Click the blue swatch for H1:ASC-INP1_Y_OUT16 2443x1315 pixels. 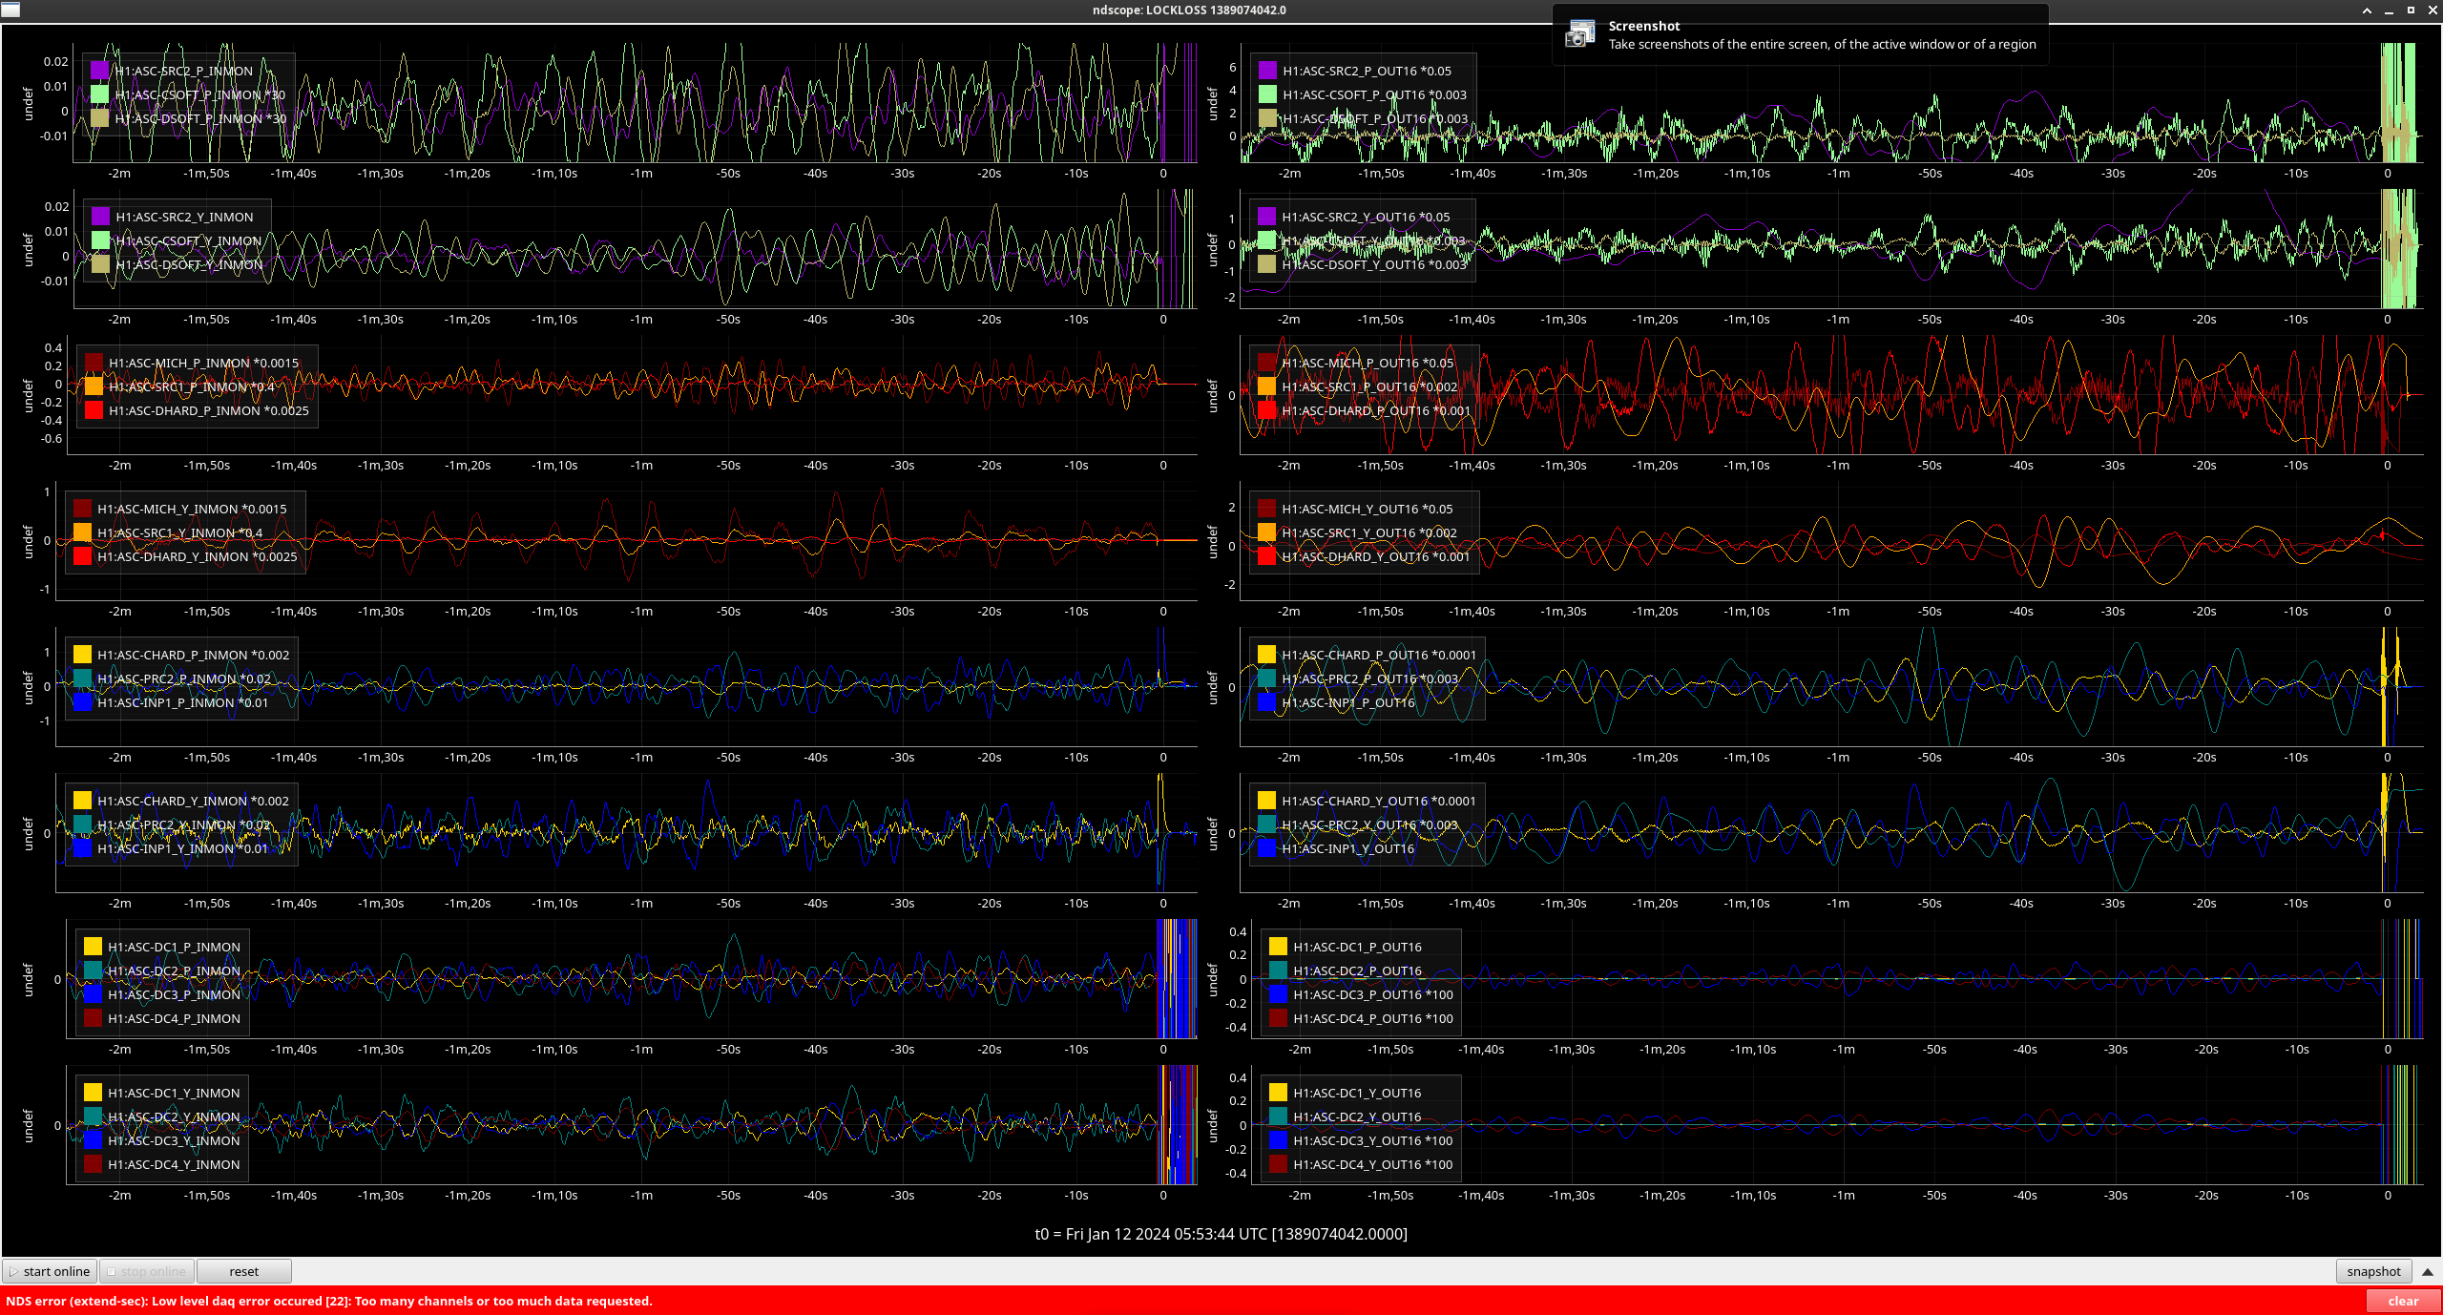pyautogui.click(x=1266, y=848)
